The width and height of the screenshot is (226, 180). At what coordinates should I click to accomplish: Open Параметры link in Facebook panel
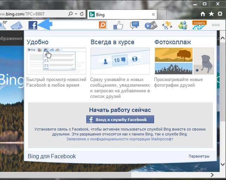[199, 156]
